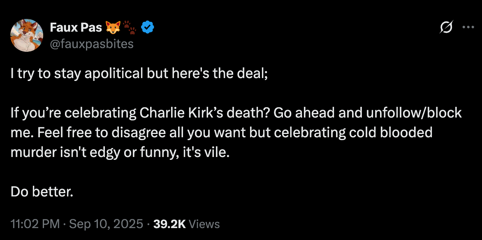This screenshot has height=240, width=482.
Task: Click the blue verified checkmark badge
Action: coord(148,28)
